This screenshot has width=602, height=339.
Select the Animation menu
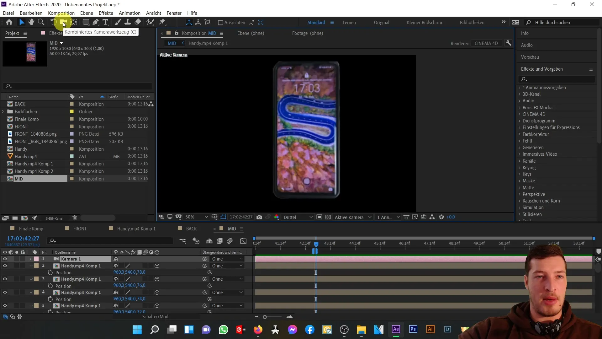129,13
